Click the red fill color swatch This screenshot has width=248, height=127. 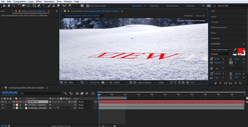pos(240,50)
